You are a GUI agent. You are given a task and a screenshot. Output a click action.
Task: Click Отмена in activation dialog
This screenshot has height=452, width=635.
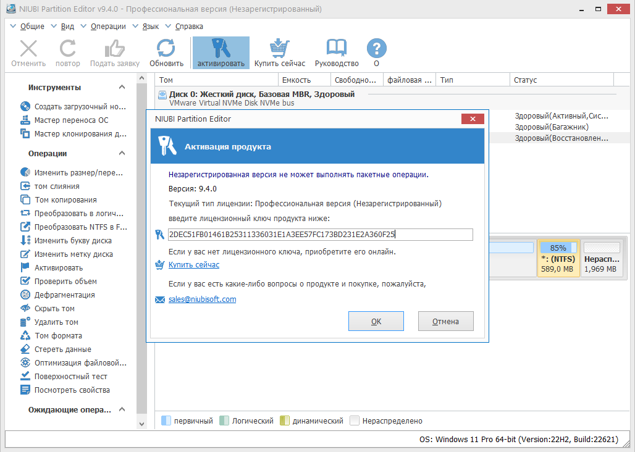(445, 321)
